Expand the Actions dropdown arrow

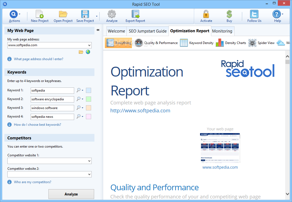coord(19,14)
